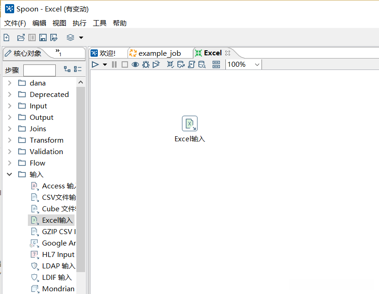The height and width of the screenshot is (294, 379).
Task: Expand the Transform folder
Action: (10, 140)
